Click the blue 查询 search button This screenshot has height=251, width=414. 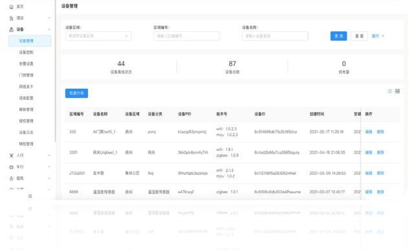(x=338, y=36)
